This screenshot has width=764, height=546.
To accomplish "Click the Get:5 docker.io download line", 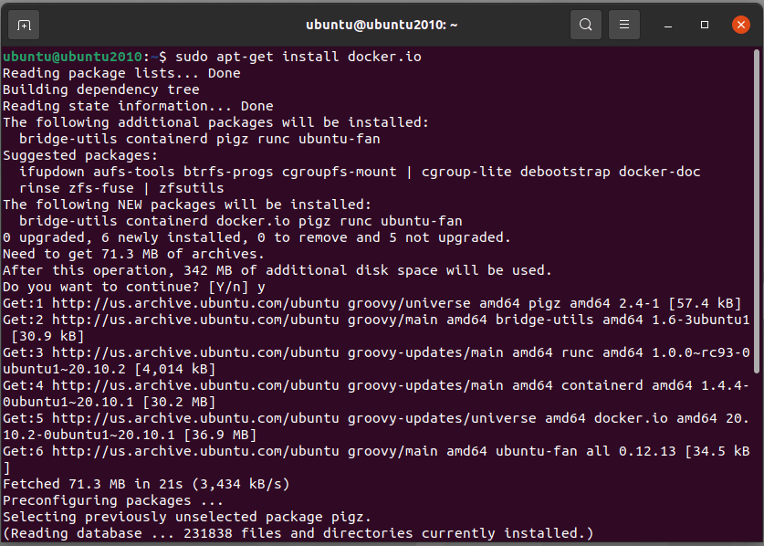I will (x=376, y=426).
